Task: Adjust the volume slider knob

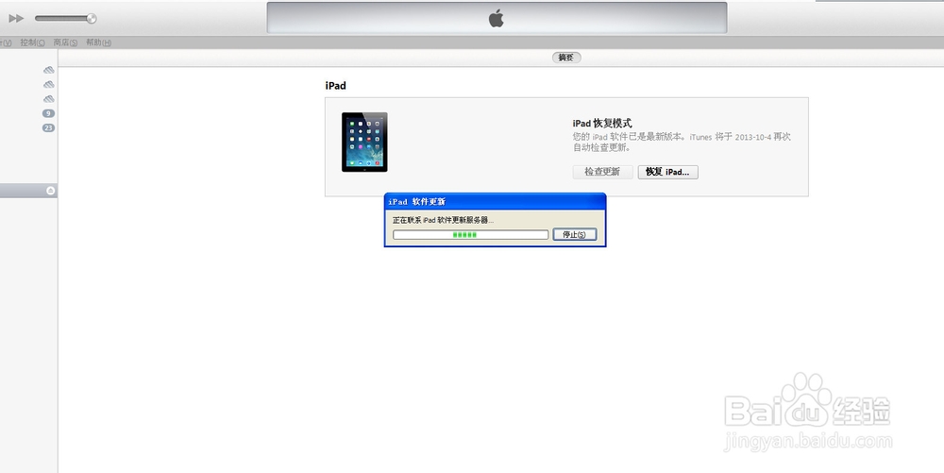Action: pos(91,19)
